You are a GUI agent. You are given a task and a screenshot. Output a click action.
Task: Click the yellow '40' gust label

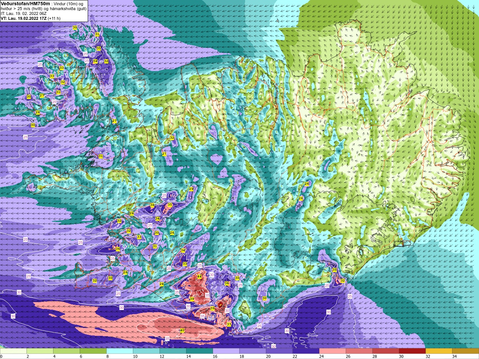click(182, 331)
